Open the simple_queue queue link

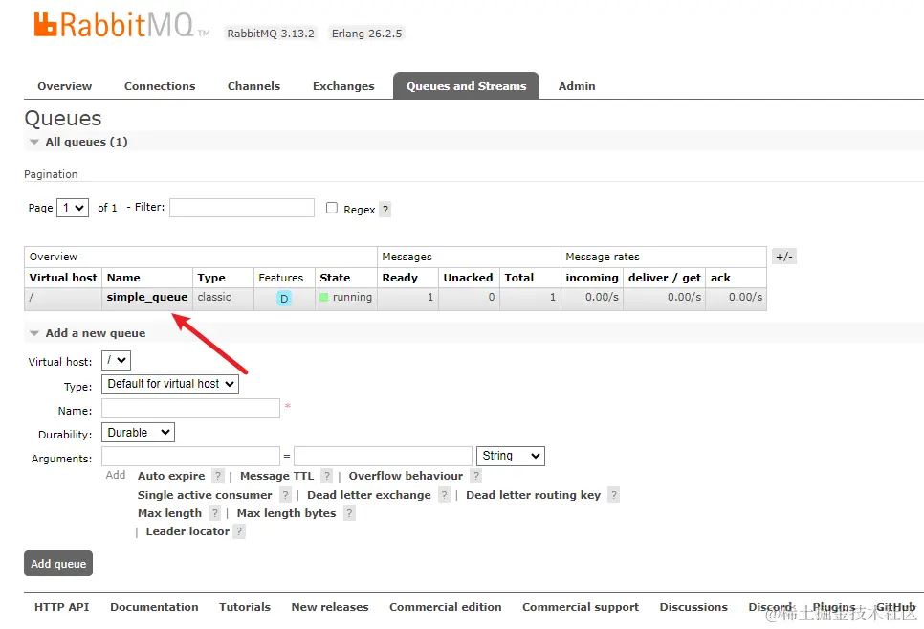(x=147, y=297)
